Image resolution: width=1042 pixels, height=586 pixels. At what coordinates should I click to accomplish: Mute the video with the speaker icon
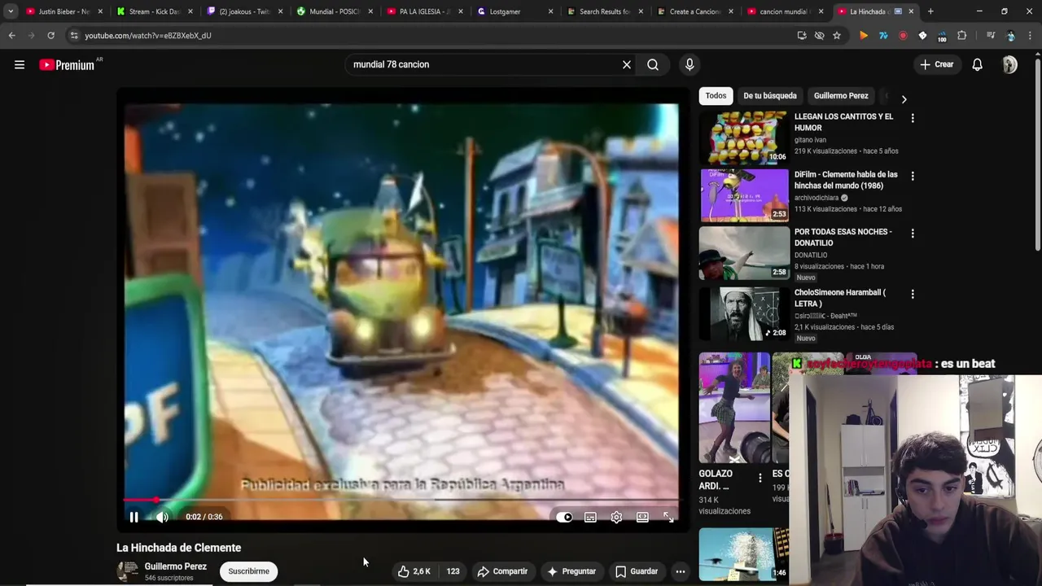pyautogui.click(x=162, y=517)
